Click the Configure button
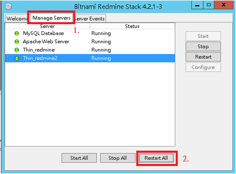This screenshot has height=174, width=236. click(203, 67)
